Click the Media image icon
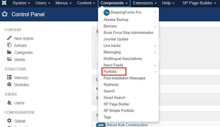220x127 pixels. [x=9, y=59]
